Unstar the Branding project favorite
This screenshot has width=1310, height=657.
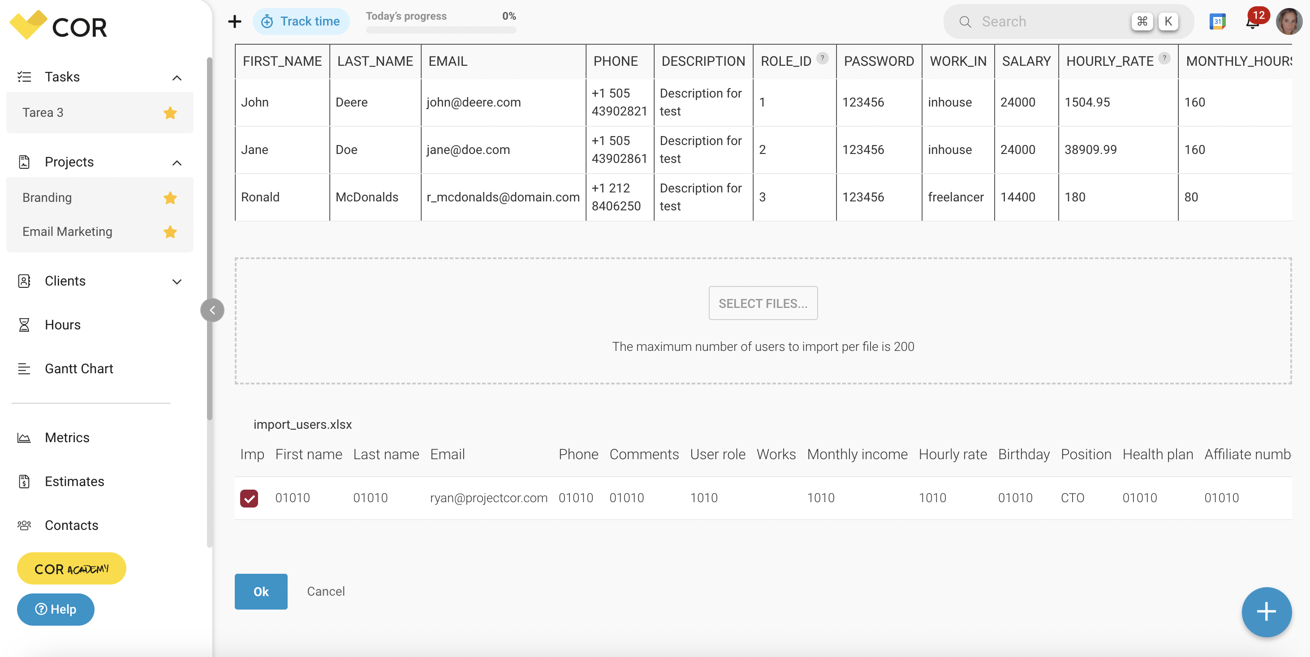click(170, 198)
